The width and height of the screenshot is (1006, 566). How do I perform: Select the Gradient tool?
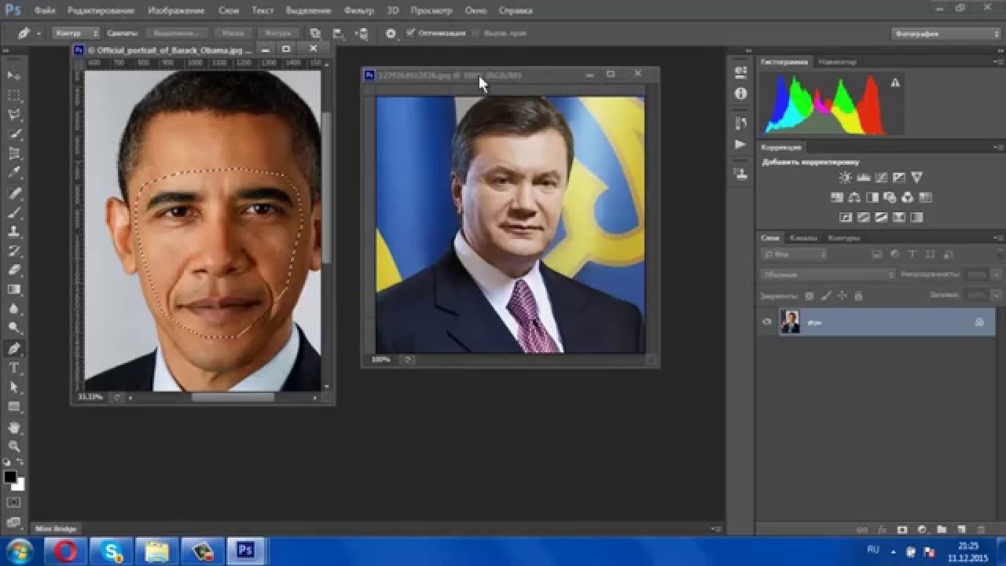coord(14,290)
